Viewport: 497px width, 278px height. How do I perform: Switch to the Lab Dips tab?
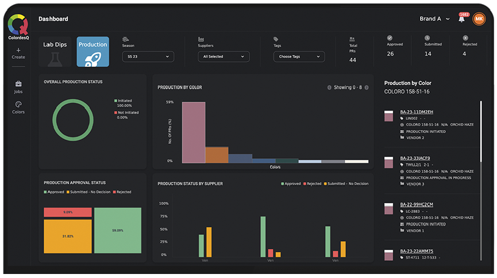click(55, 52)
